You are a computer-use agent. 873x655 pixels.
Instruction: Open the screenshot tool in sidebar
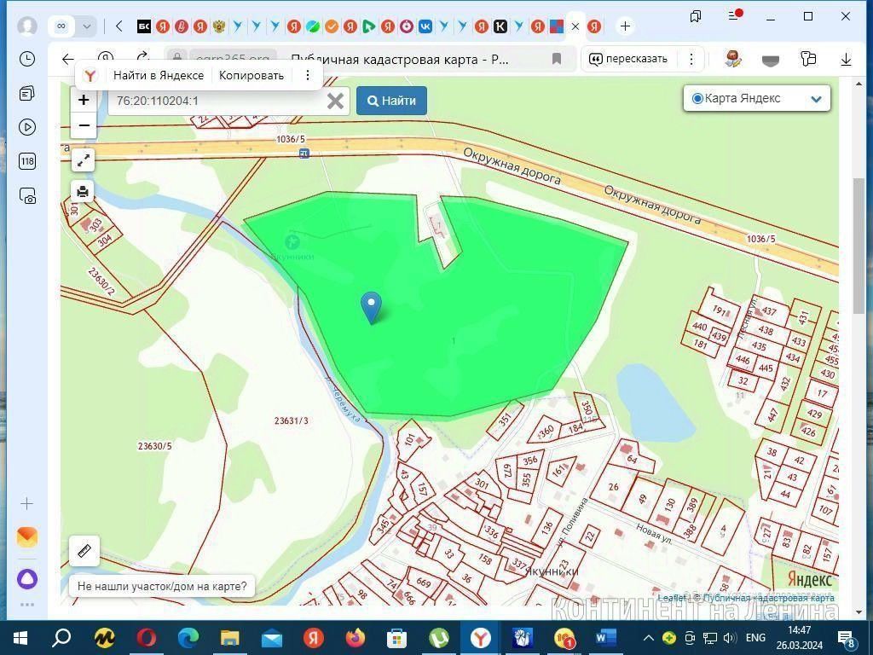click(27, 195)
